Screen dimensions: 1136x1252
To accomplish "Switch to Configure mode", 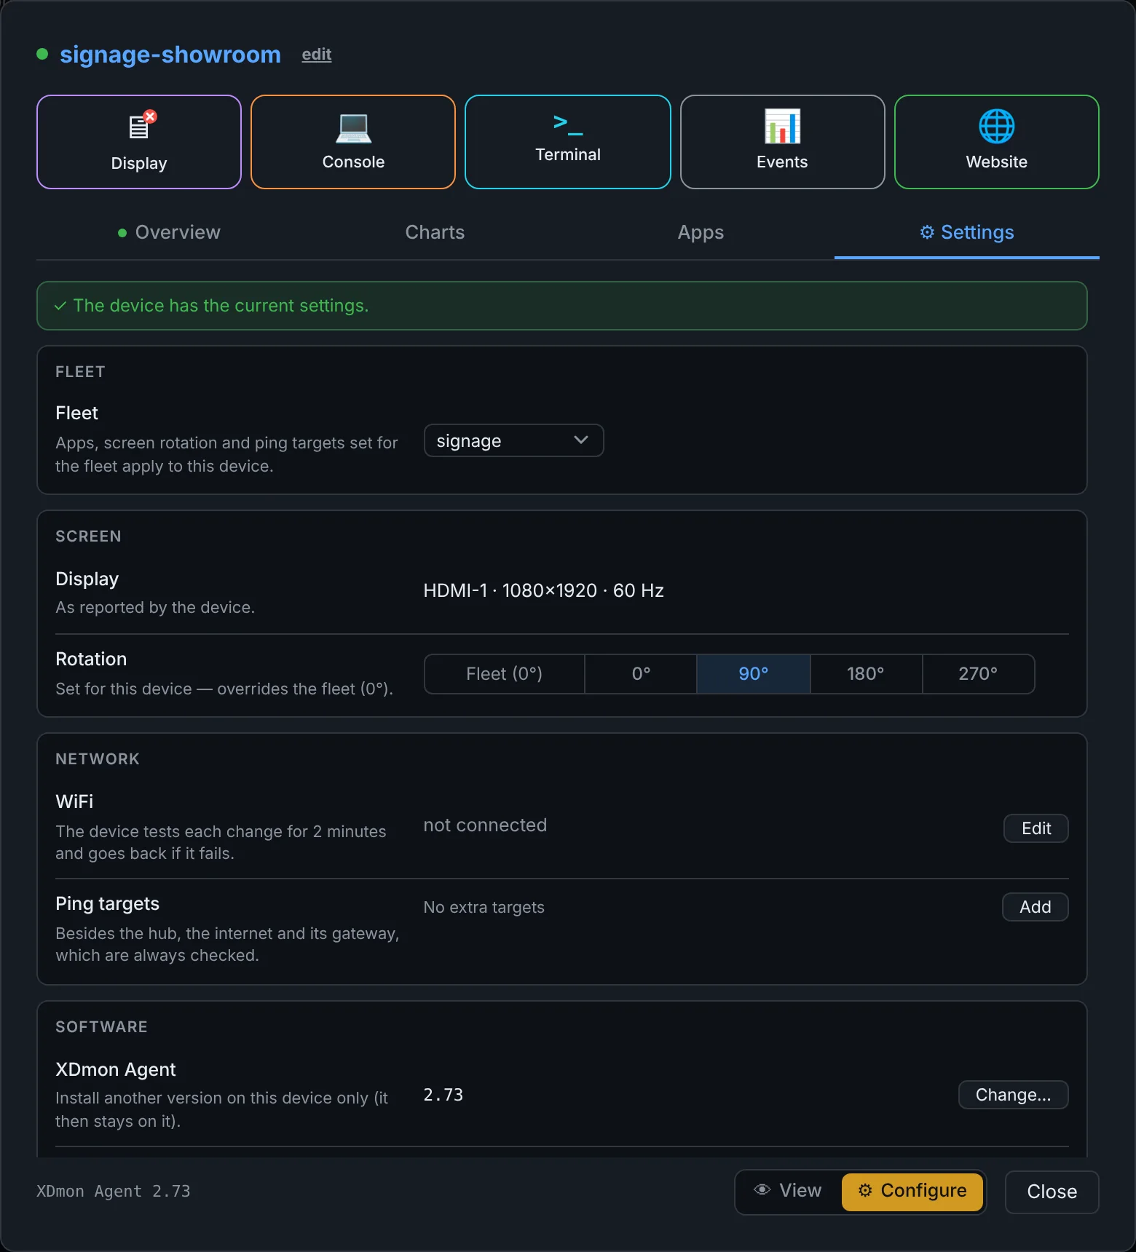I will pyautogui.click(x=912, y=1191).
